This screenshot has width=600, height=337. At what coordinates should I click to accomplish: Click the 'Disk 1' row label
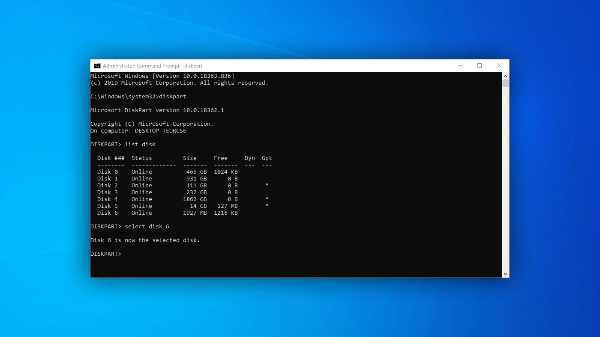(108, 178)
